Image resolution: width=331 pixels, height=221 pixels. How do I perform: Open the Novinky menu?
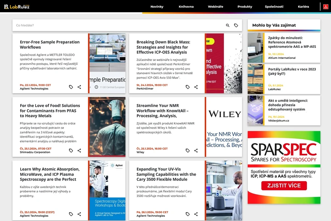pos(157,6)
